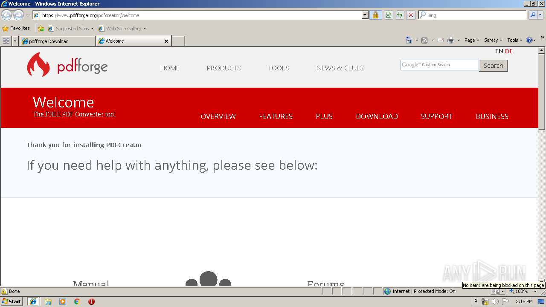Viewport: 546px width, 307px height.
Task: Show hidden tray icons arrow
Action: (476, 301)
